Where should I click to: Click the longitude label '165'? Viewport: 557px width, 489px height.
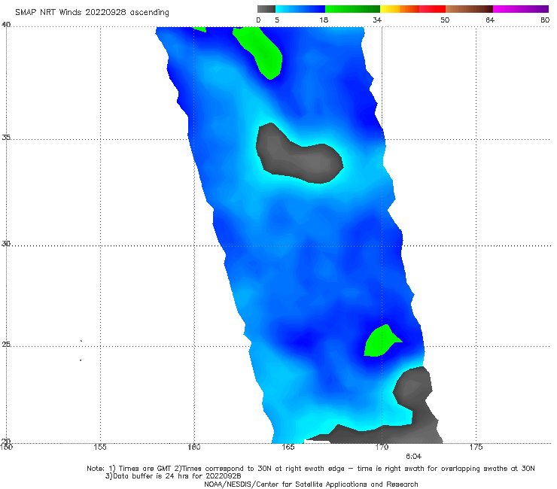(288, 447)
